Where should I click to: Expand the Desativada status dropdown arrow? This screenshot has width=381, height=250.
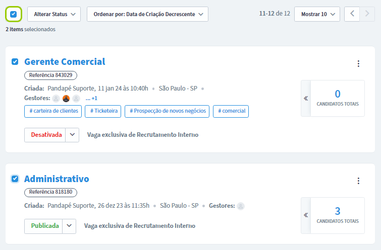72,135
